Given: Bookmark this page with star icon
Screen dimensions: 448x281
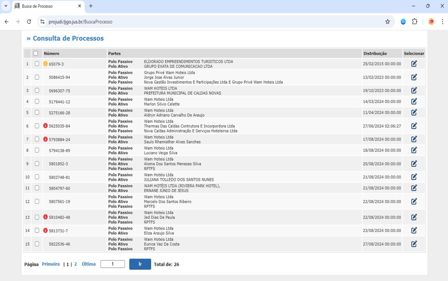Looking at the screenshot, I should click(388, 22).
